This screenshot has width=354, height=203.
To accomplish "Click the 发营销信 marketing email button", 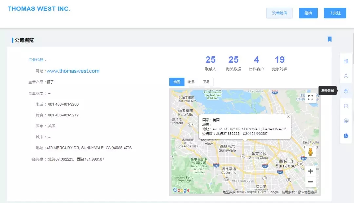I will click(279, 13).
